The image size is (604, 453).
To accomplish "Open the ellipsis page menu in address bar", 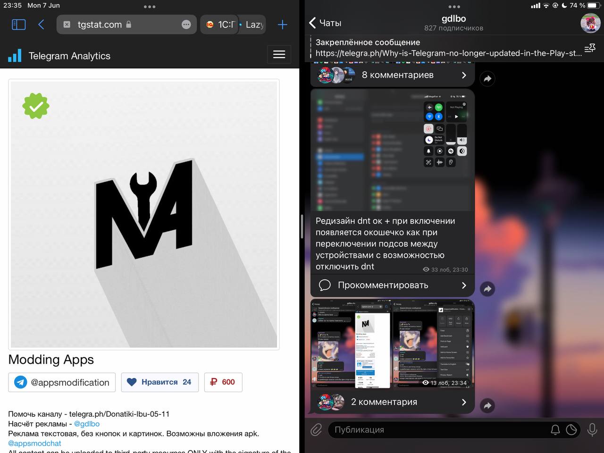I will 186,25.
